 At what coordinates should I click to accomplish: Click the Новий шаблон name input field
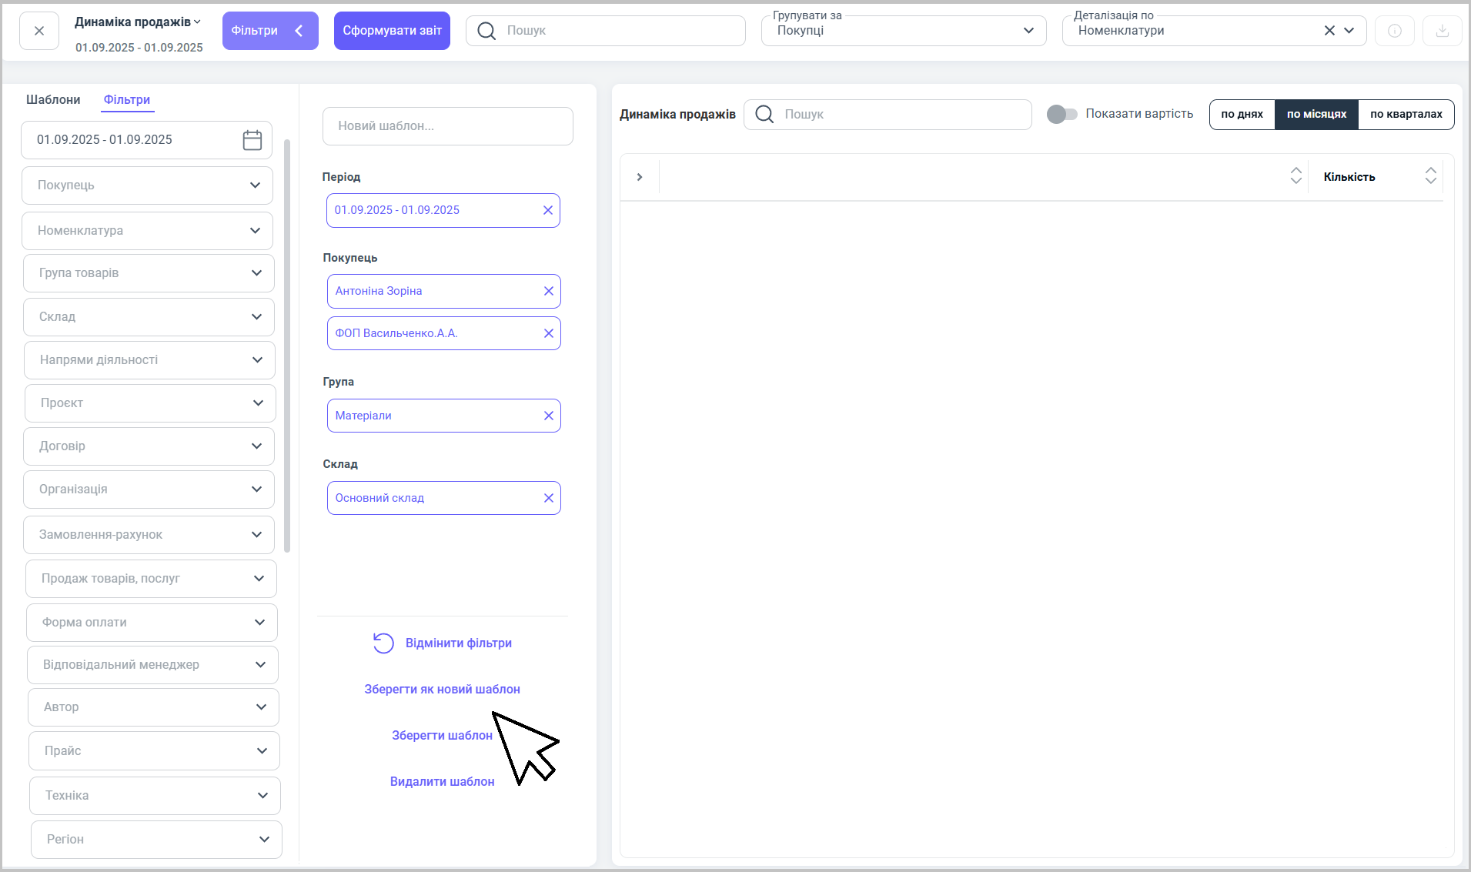(447, 126)
